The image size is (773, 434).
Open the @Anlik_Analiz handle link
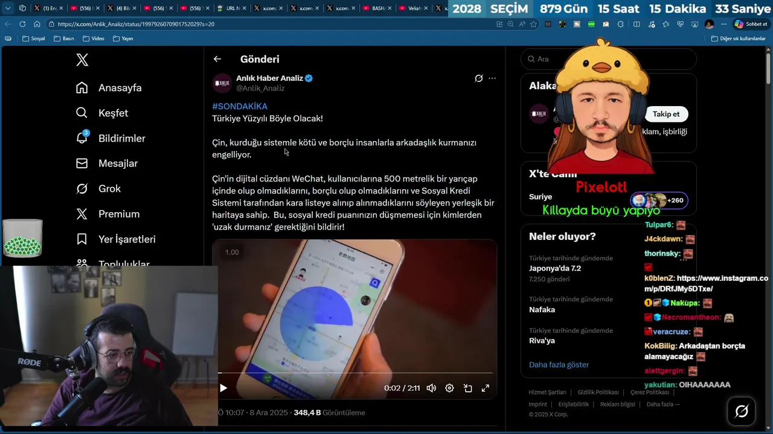[260, 88]
